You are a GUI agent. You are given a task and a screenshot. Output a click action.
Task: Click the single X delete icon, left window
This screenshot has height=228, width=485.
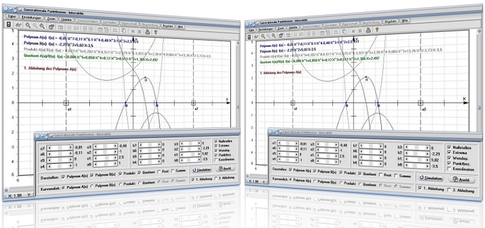[133, 30]
